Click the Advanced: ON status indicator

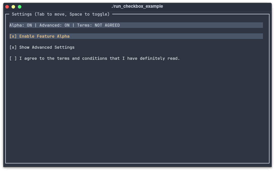[54, 25]
